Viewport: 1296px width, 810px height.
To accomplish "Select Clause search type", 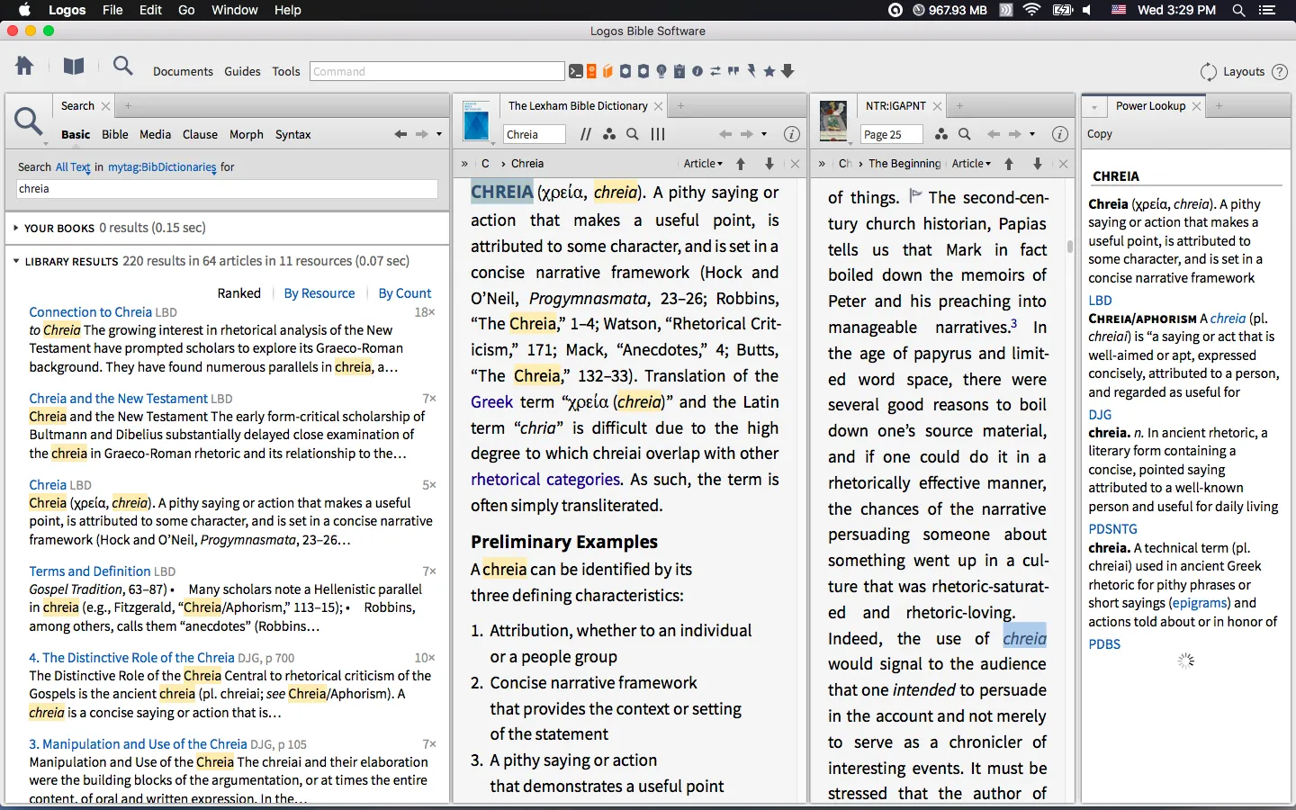I will (x=200, y=134).
